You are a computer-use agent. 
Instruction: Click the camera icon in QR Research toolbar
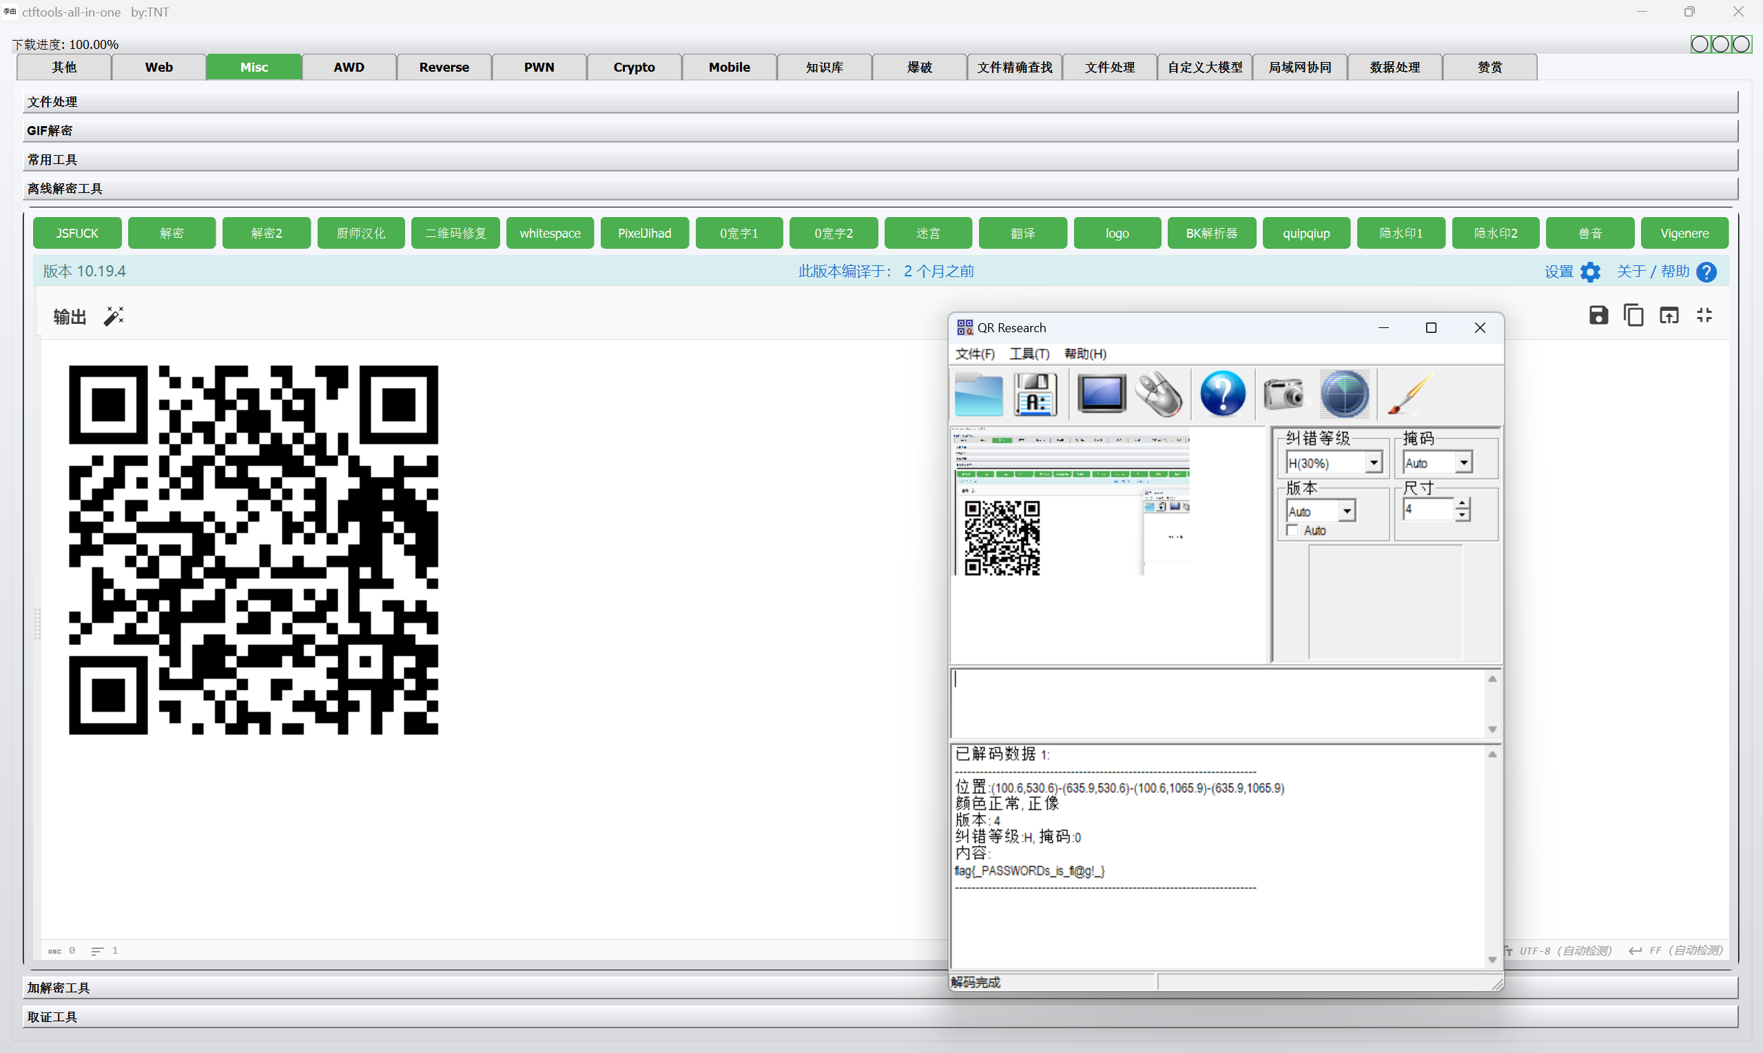[1283, 394]
